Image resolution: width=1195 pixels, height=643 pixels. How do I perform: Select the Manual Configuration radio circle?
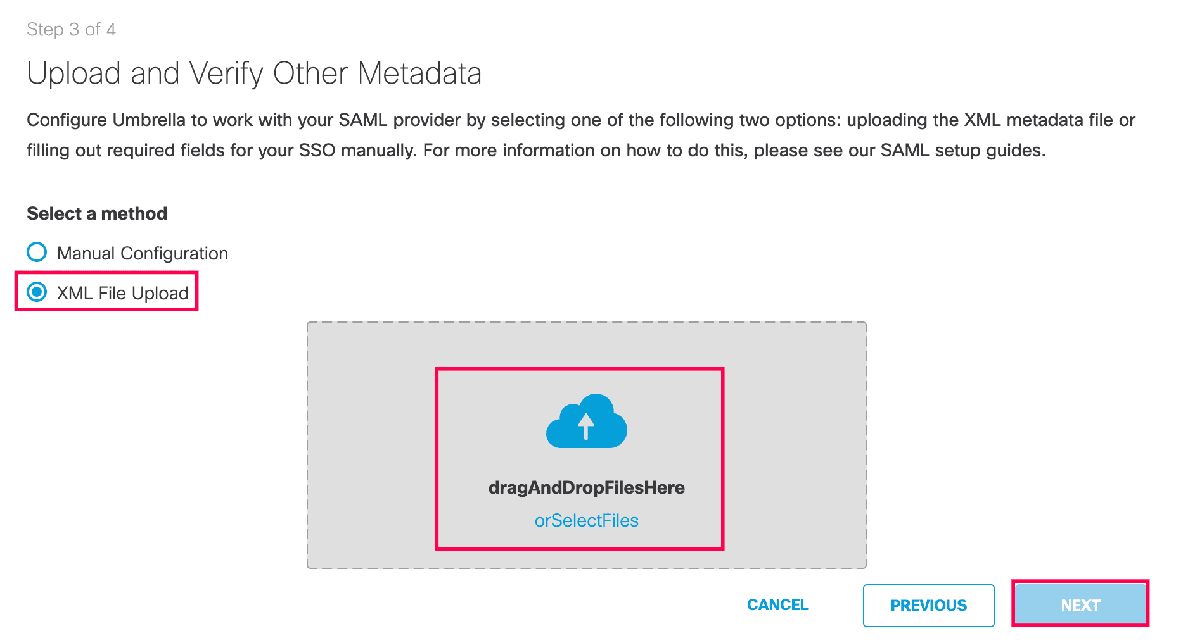pyautogui.click(x=37, y=252)
